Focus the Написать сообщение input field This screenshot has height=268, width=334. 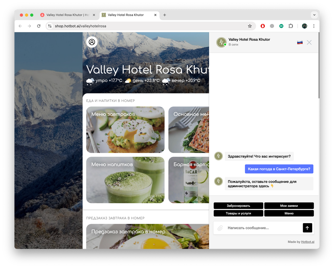click(x=264, y=228)
